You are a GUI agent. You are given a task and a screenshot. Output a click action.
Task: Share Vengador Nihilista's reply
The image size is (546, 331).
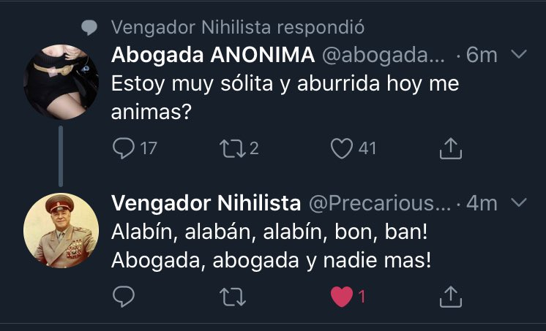[x=451, y=296]
